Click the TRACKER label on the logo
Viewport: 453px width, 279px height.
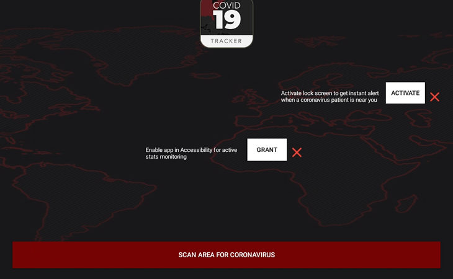[226, 41]
